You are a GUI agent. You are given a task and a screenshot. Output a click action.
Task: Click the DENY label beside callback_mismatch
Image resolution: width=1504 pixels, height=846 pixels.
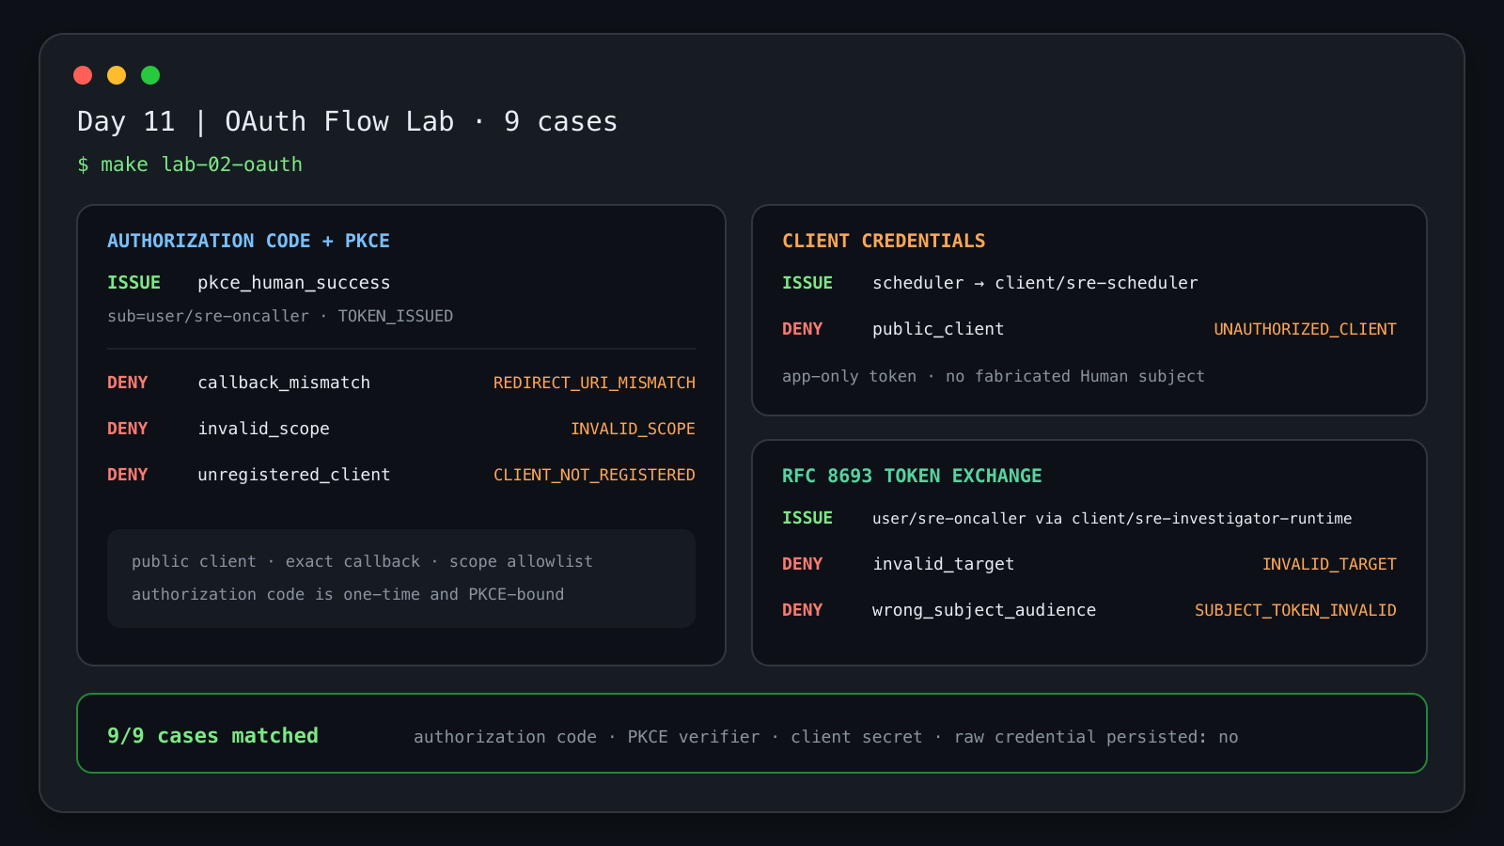point(128,383)
